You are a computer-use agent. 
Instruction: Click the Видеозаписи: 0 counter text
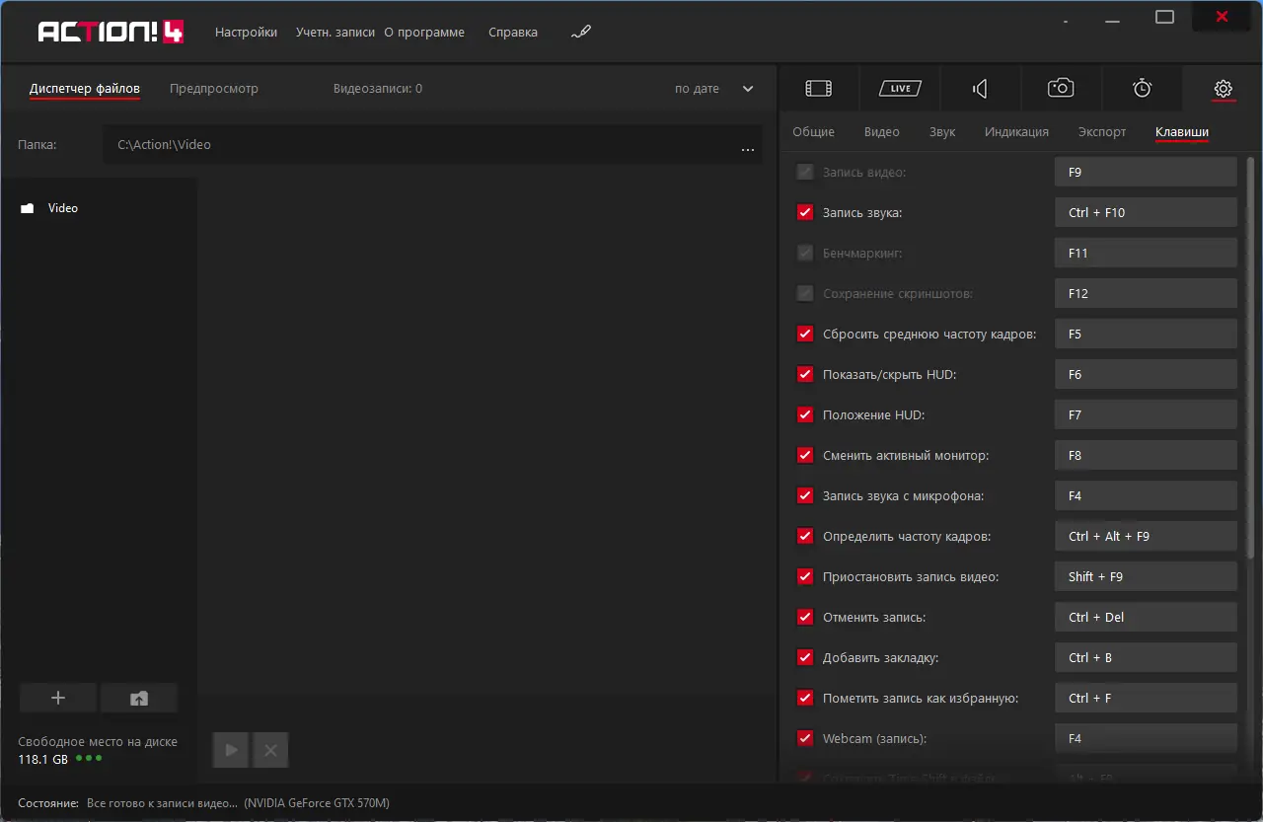378,89
